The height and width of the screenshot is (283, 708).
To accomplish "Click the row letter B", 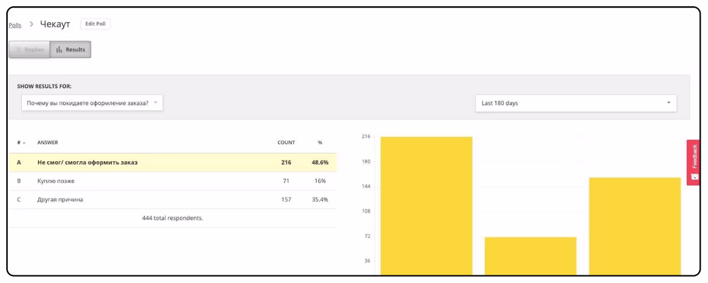I will pos(19,181).
